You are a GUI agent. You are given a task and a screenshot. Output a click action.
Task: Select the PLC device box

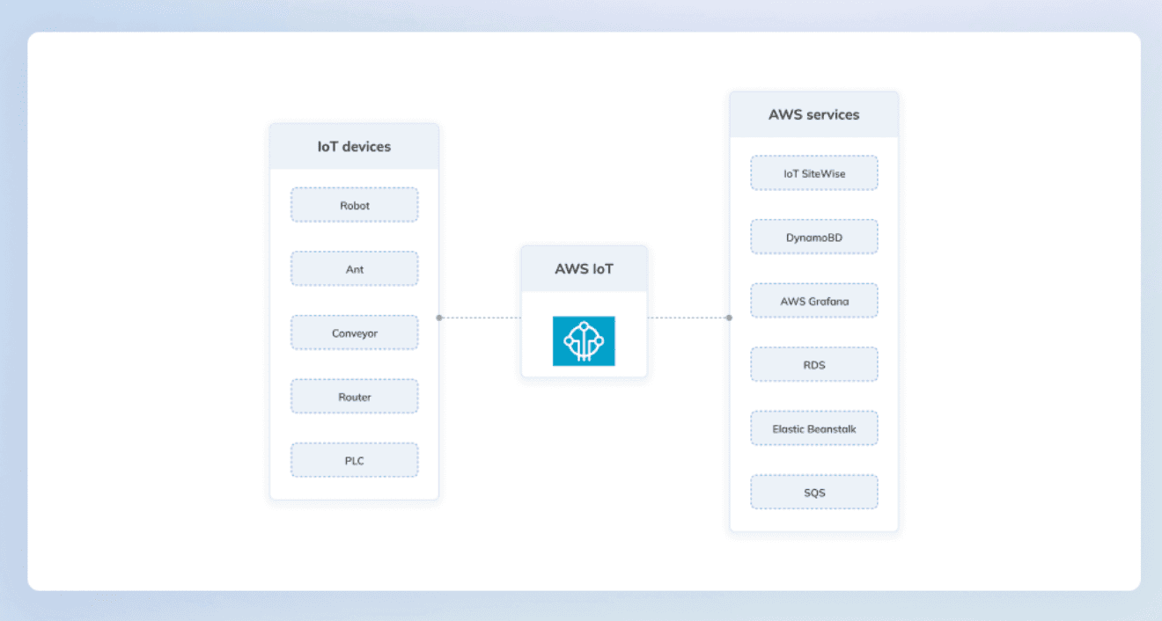(355, 460)
